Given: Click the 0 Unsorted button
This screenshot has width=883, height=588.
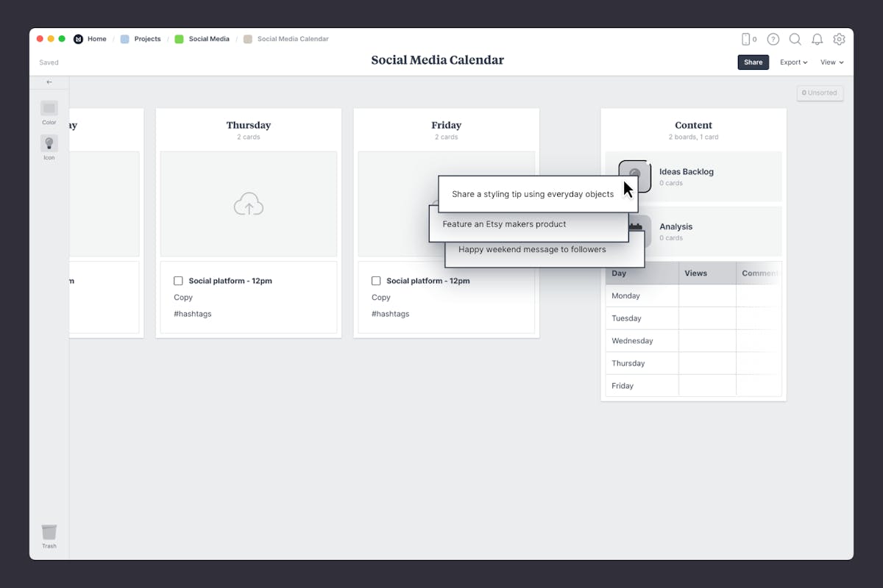Looking at the screenshot, I should pos(820,93).
